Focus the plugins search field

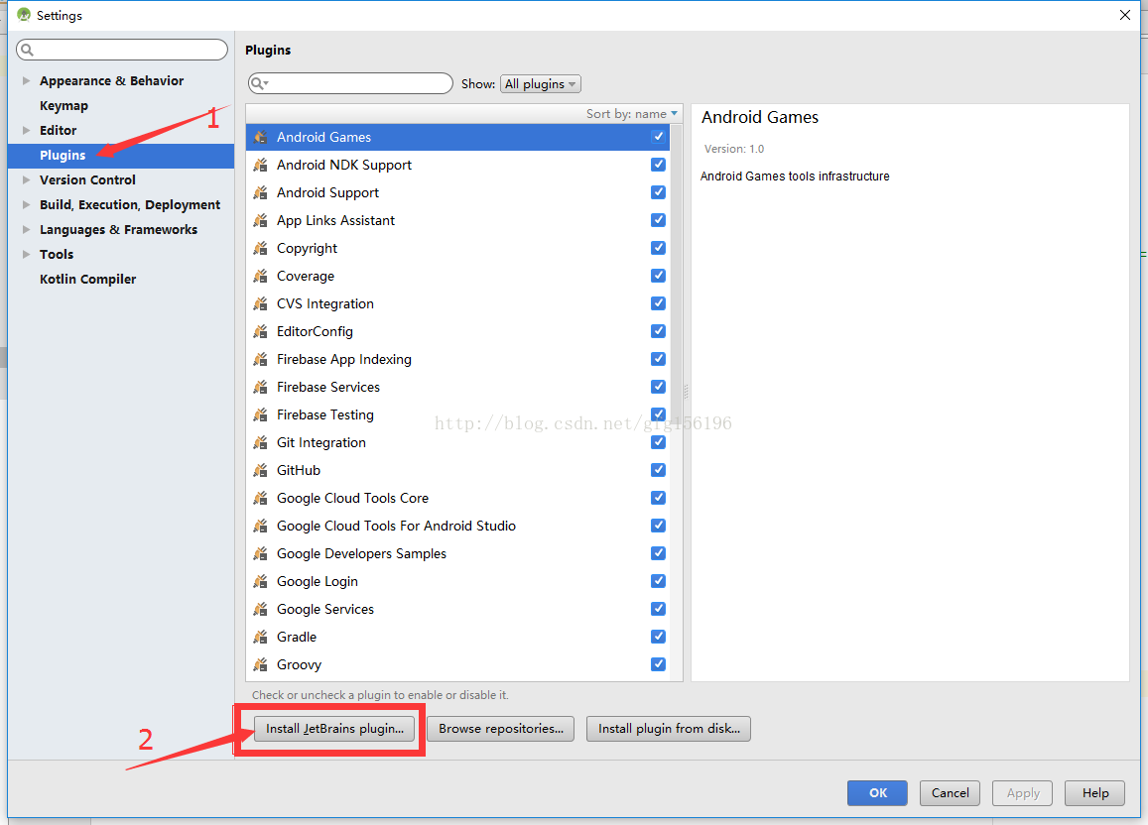[x=350, y=83]
